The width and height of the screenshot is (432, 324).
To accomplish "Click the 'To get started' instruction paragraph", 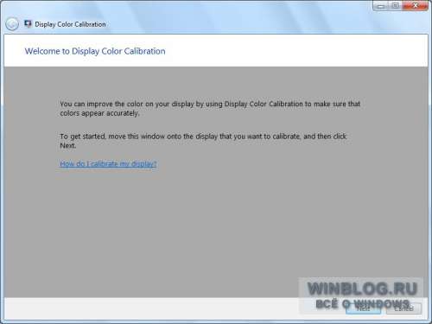I will click(203, 141).
